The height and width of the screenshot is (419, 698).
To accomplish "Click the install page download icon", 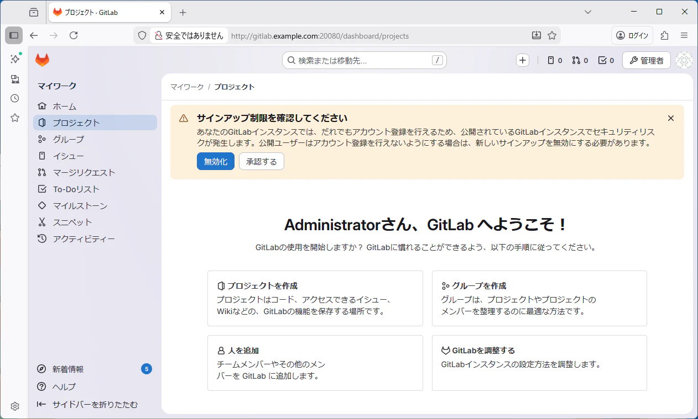I will [536, 35].
